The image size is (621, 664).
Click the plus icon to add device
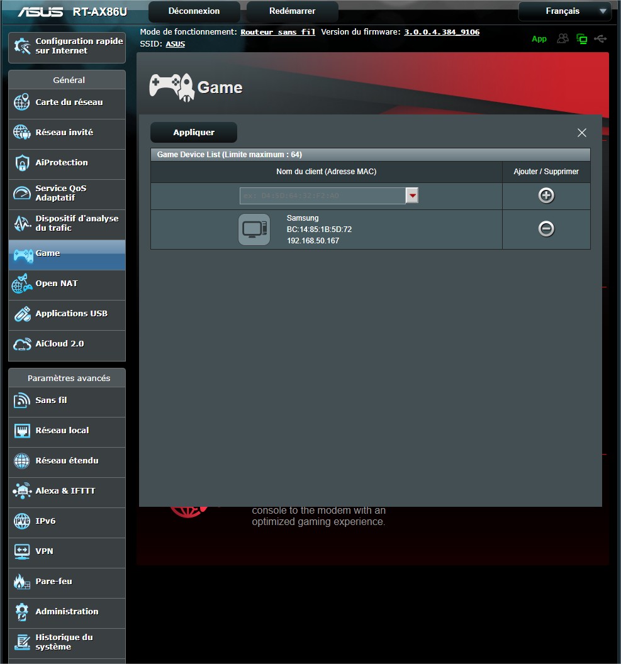(546, 196)
